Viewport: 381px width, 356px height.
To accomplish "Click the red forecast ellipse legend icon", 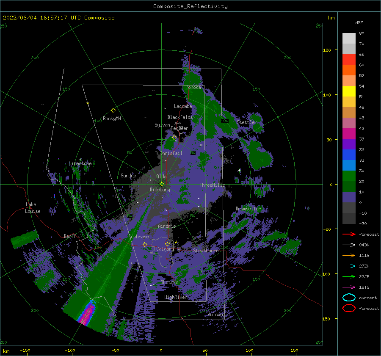I will pos(349,308).
